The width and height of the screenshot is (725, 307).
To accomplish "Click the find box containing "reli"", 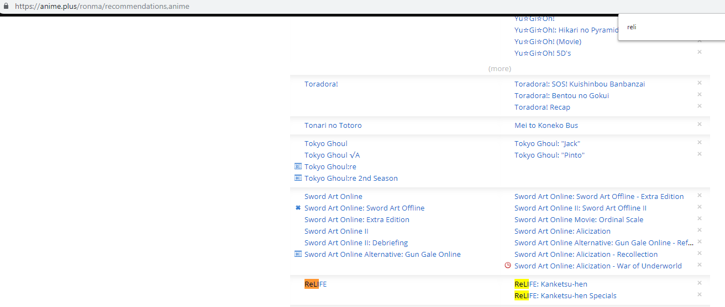I will click(x=671, y=27).
